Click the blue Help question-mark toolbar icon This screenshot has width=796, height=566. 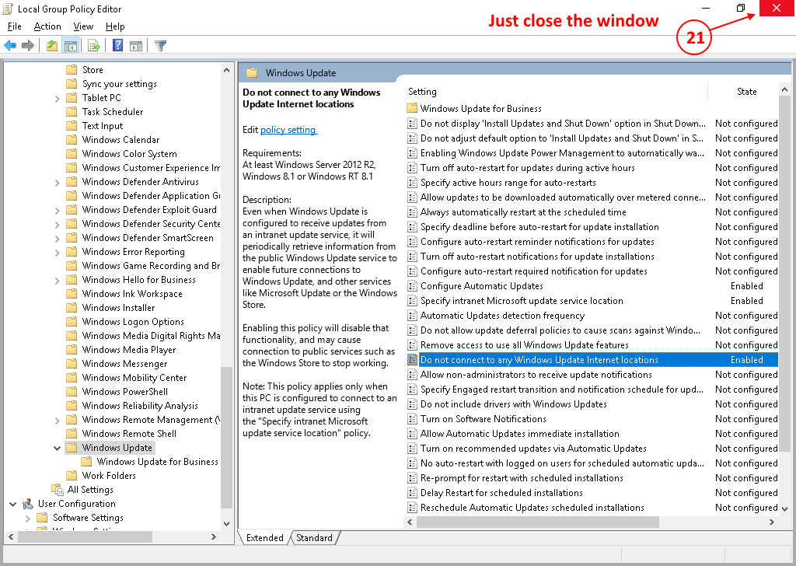118,46
